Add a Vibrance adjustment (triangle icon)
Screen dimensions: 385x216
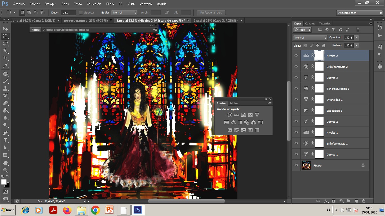[x=257, y=115]
